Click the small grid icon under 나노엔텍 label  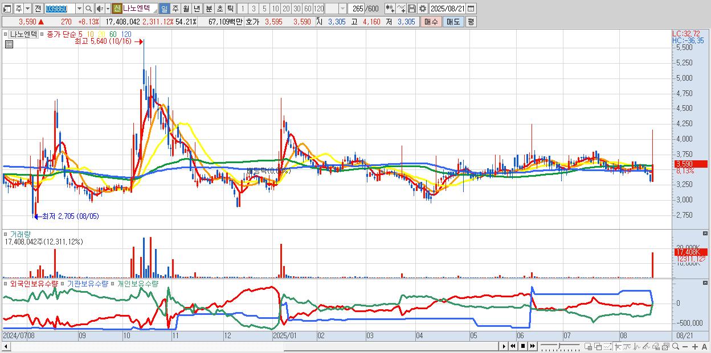(9, 44)
